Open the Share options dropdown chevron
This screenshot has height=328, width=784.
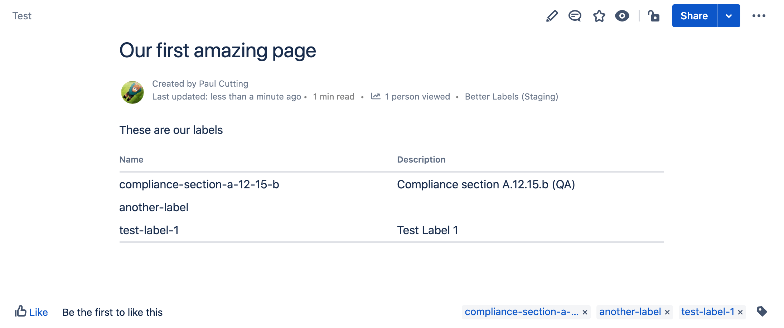coord(729,16)
